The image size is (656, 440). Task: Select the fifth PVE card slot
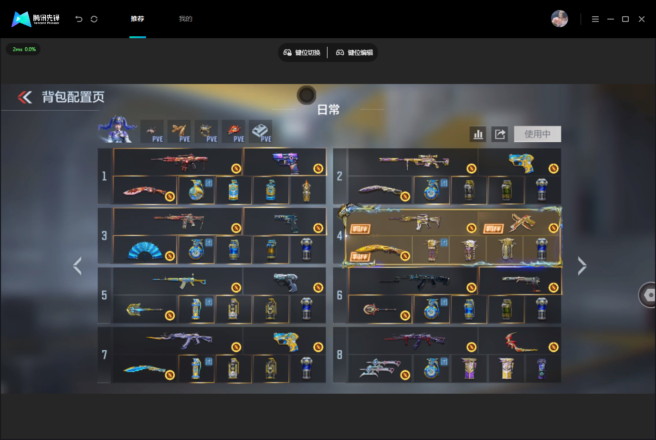click(x=261, y=131)
